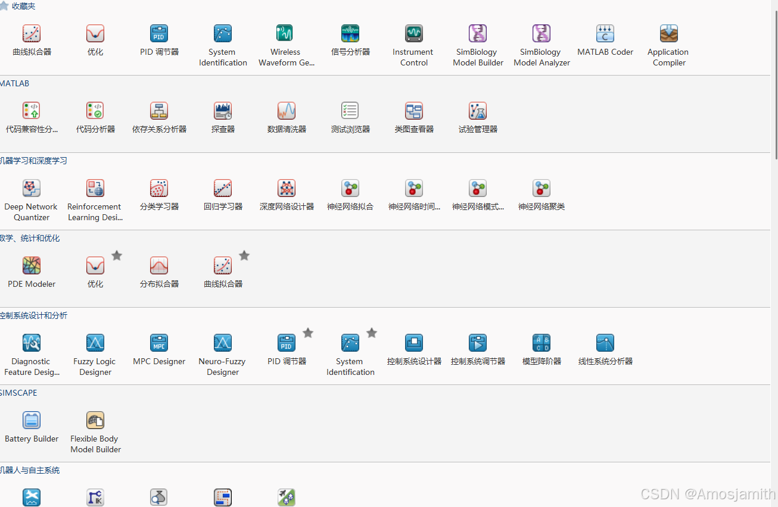Launch Deep Network Quantizer
Viewport: 778px width, 507px height.
(32, 201)
